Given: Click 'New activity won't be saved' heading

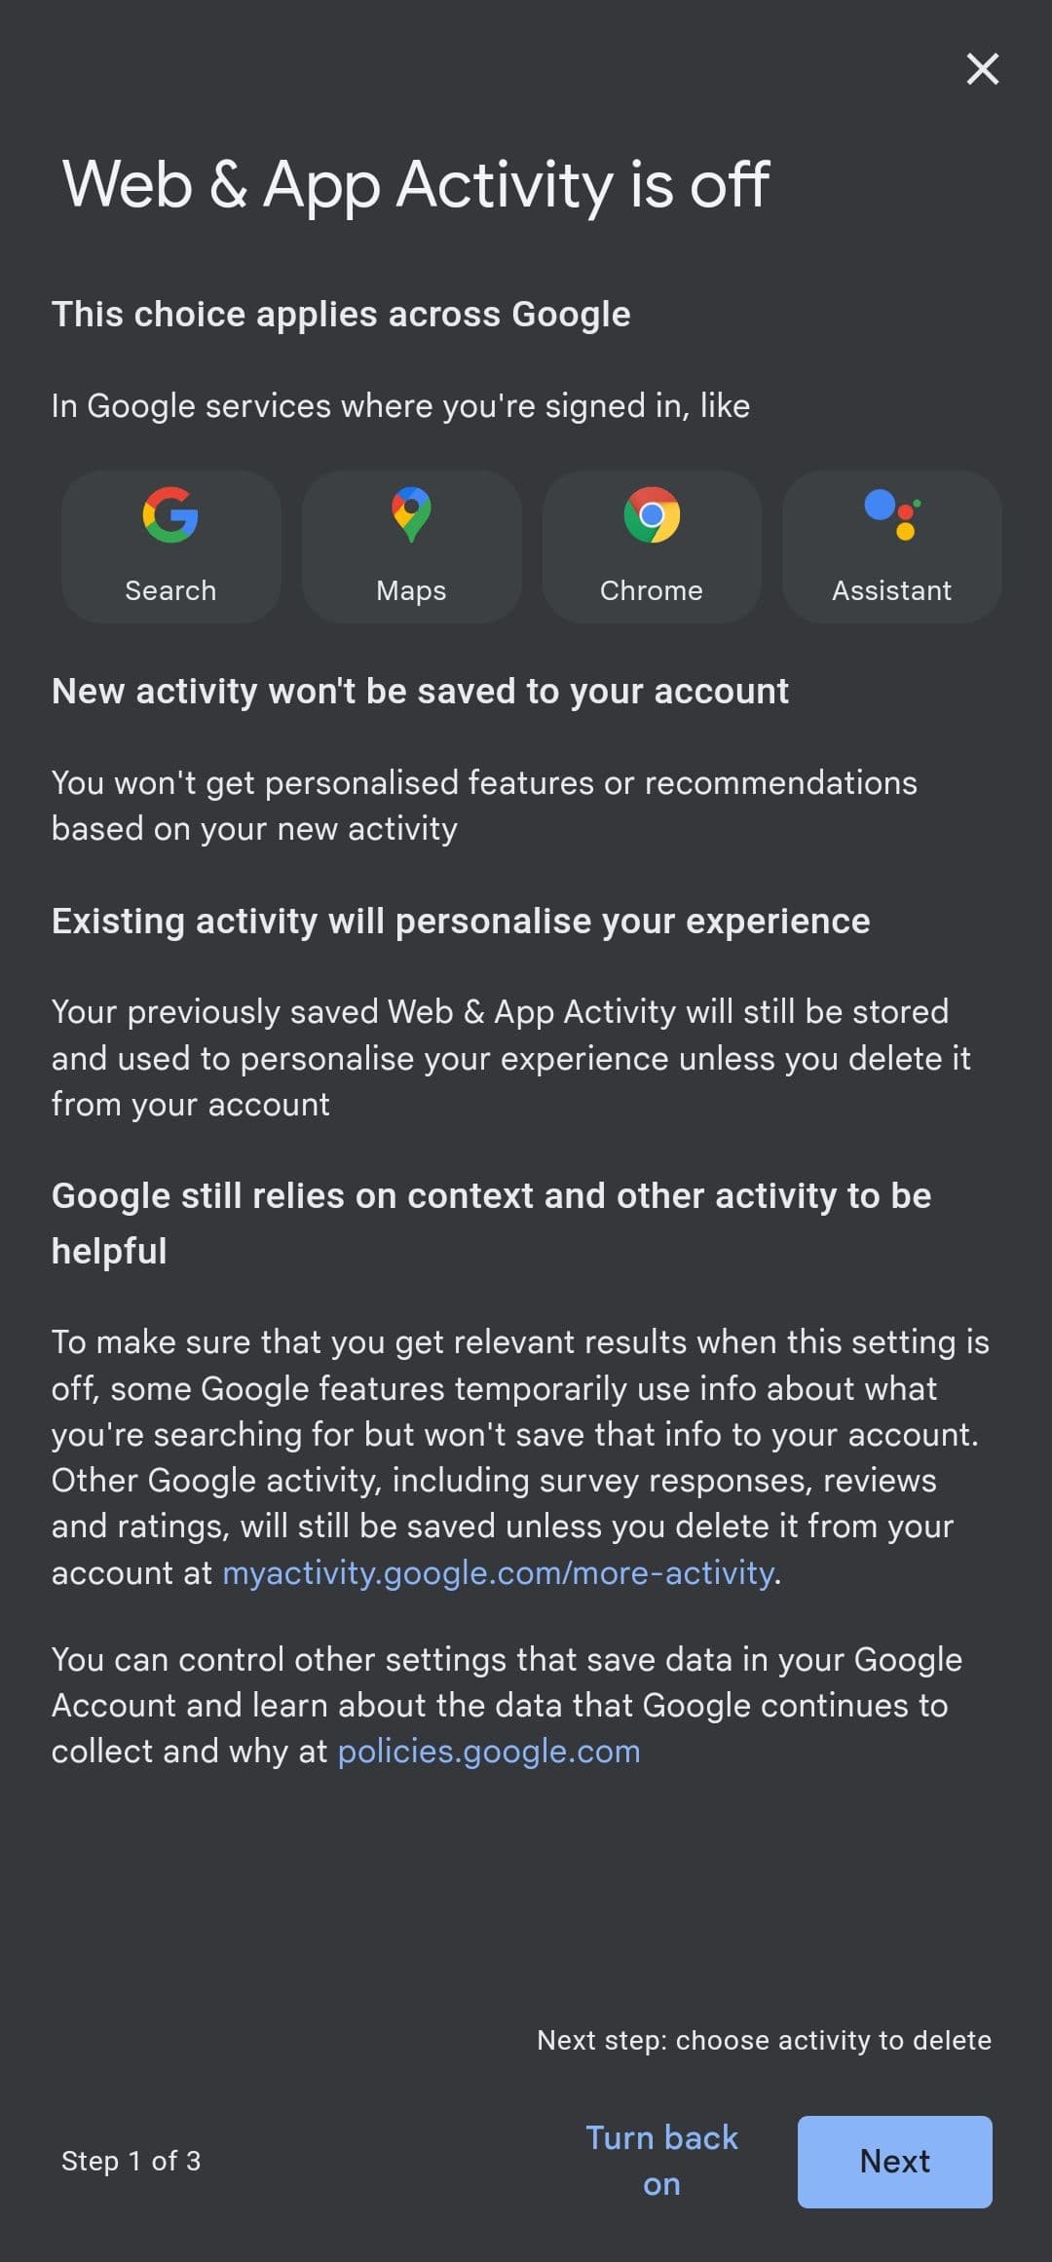Looking at the screenshot, I should coord(420,692).
